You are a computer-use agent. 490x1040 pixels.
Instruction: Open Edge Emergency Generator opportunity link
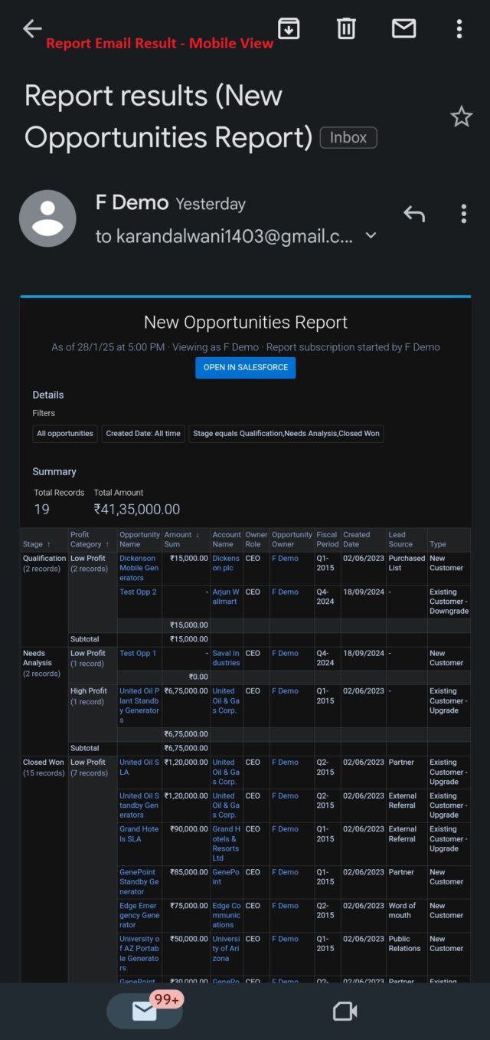tap(139, 915)
